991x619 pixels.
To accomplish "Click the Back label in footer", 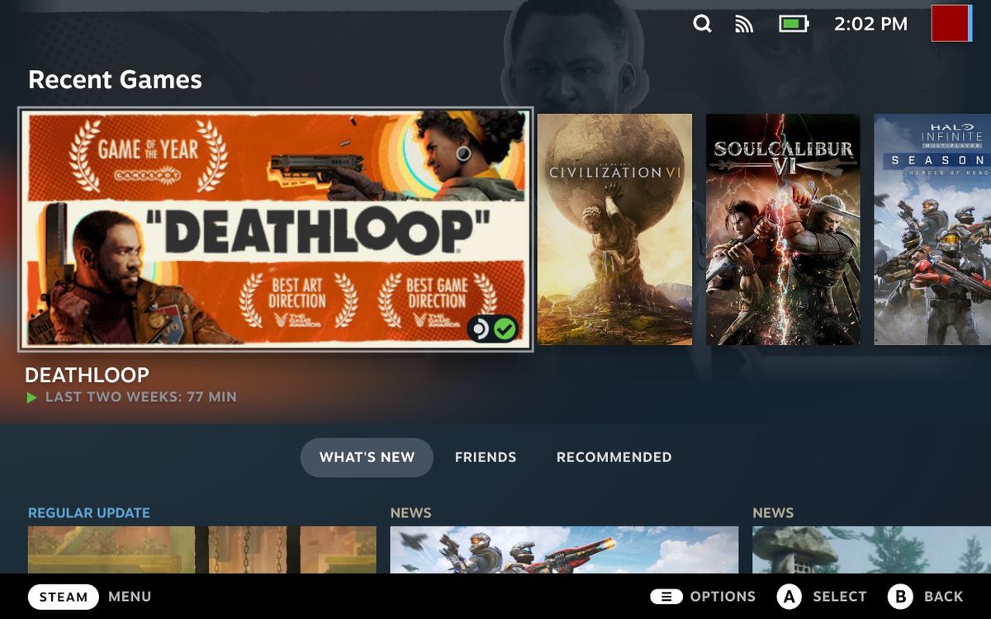I will click(944, 597).
